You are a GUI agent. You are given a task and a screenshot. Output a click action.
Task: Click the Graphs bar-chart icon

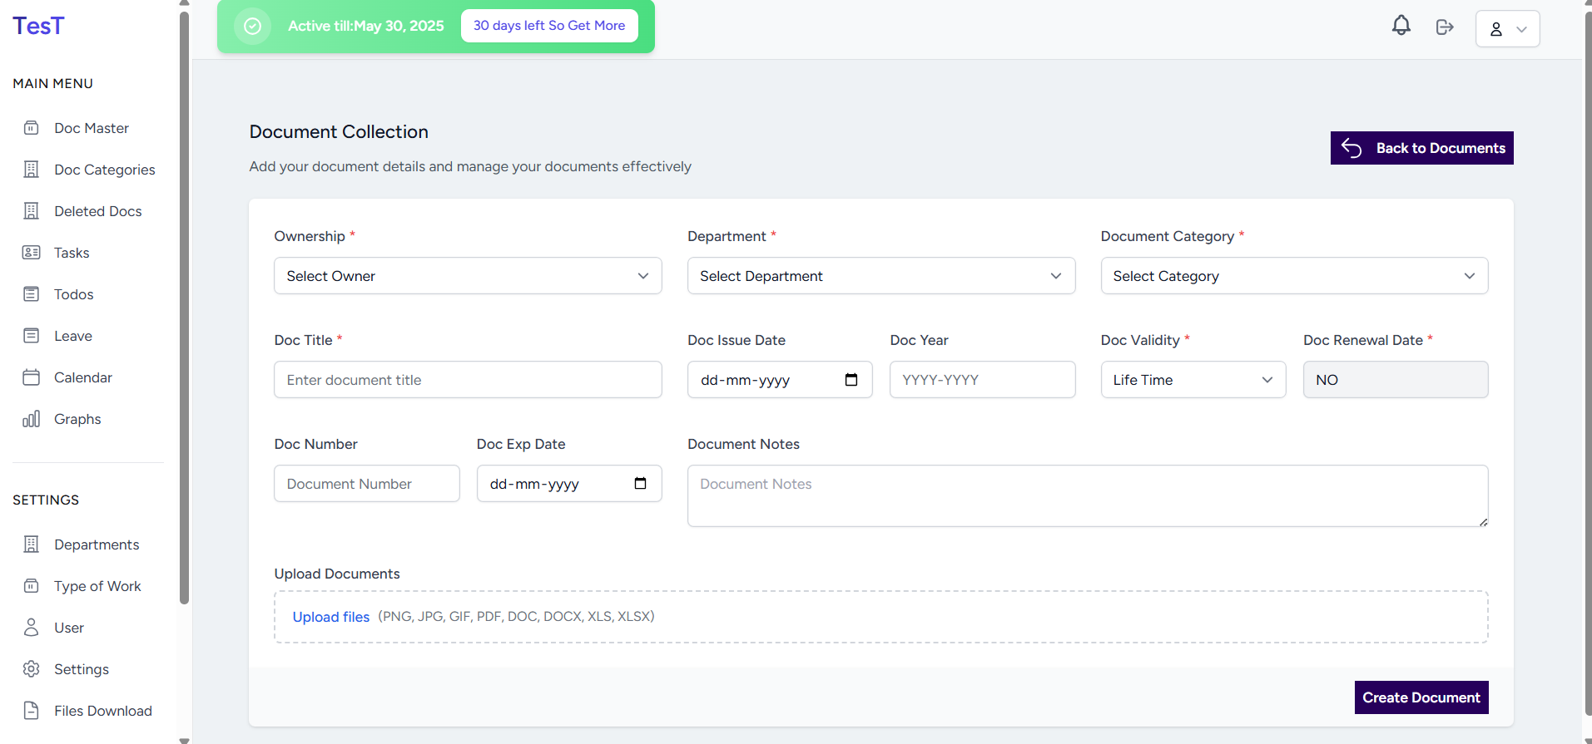pos(31,419)
